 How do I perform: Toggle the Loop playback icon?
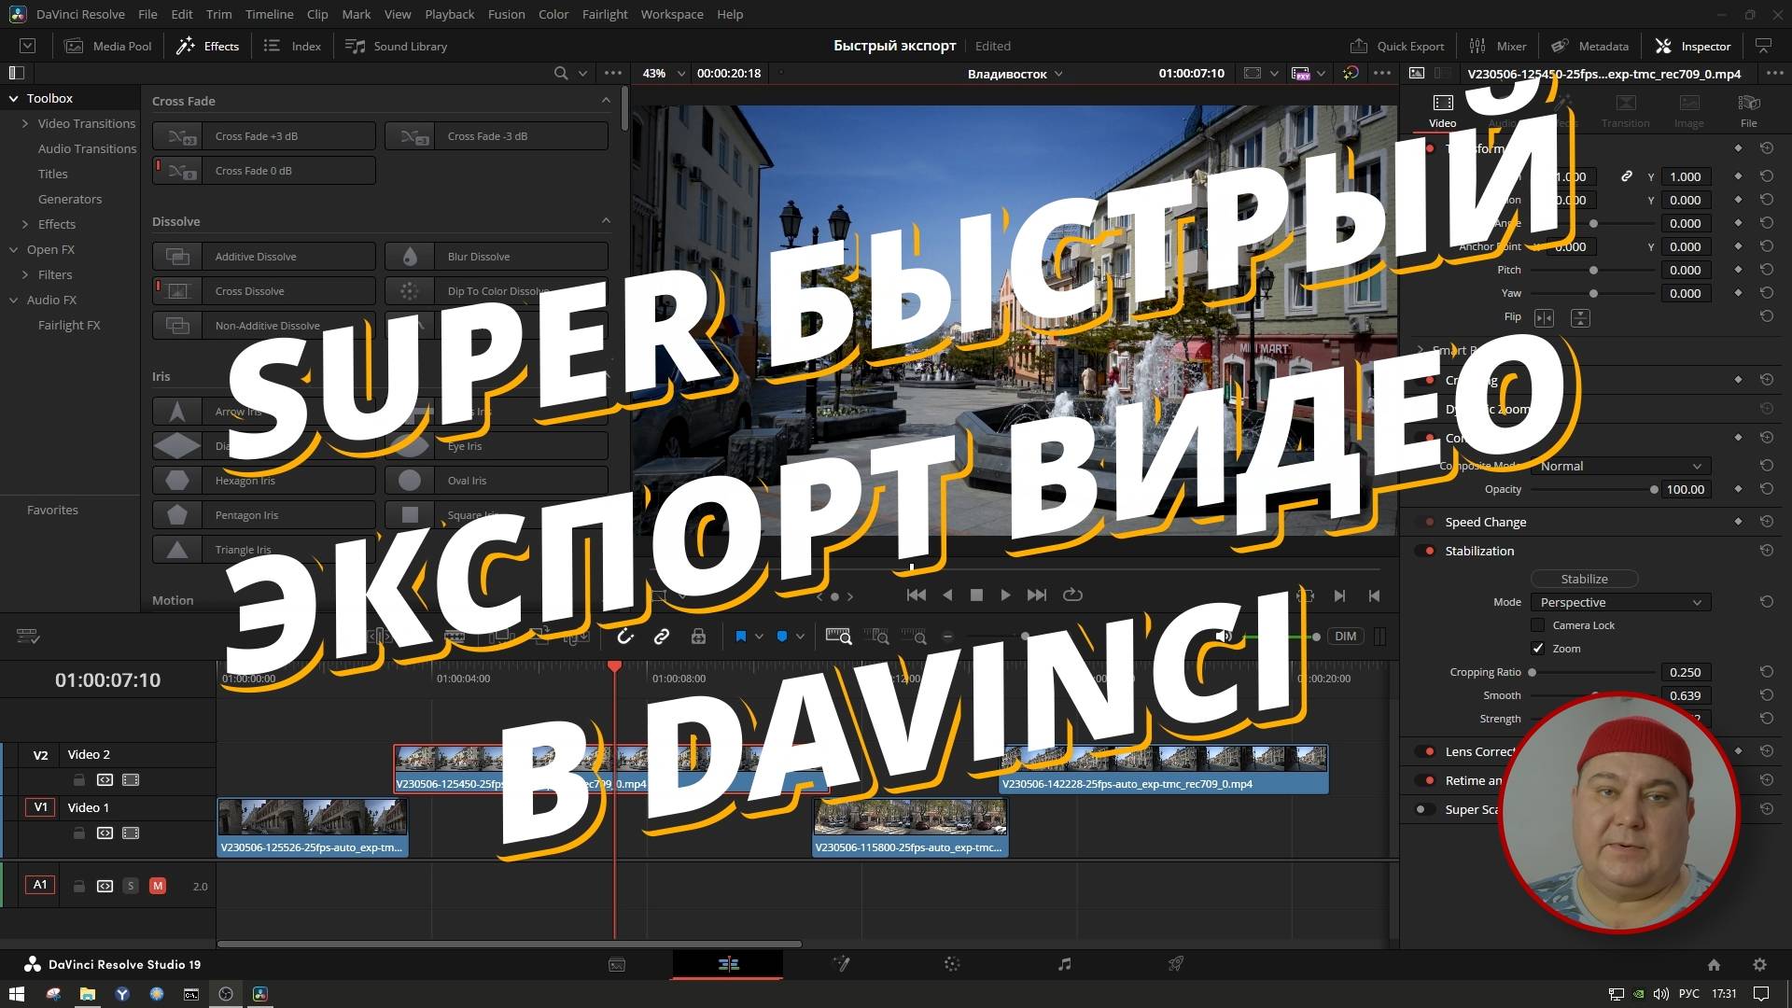[x=1072, y=595]
